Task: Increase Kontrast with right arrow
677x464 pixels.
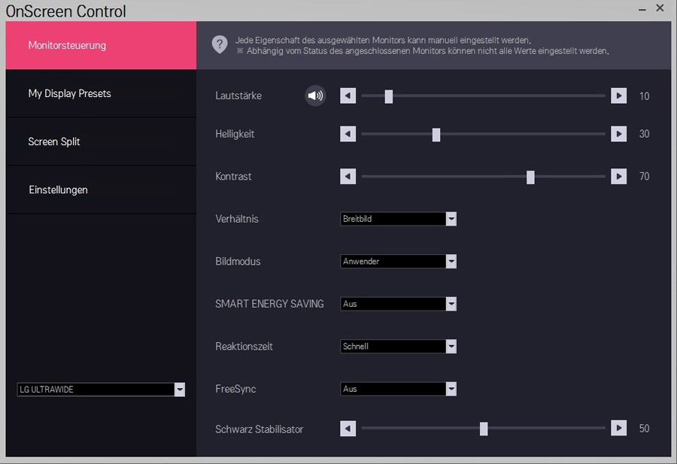Action: coord(618,176)
